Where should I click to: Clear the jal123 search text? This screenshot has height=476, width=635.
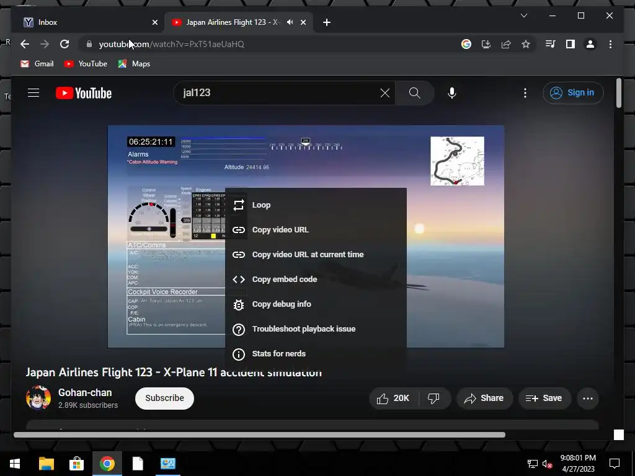(x=384, y=93)
